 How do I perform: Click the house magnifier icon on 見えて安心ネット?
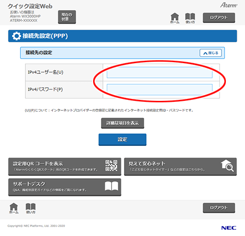(x=227, y=165)
